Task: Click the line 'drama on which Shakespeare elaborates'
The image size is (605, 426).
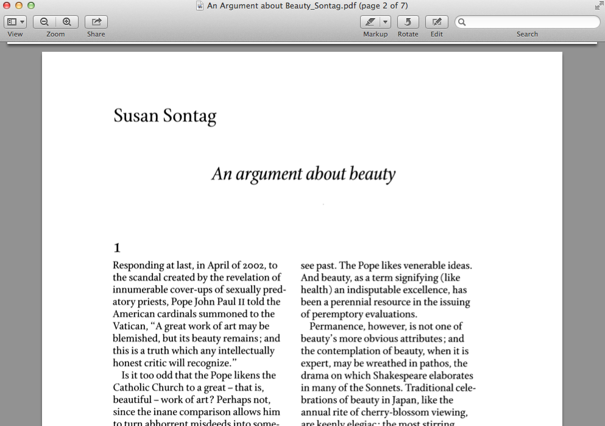Action: click(x=387, y=375)
